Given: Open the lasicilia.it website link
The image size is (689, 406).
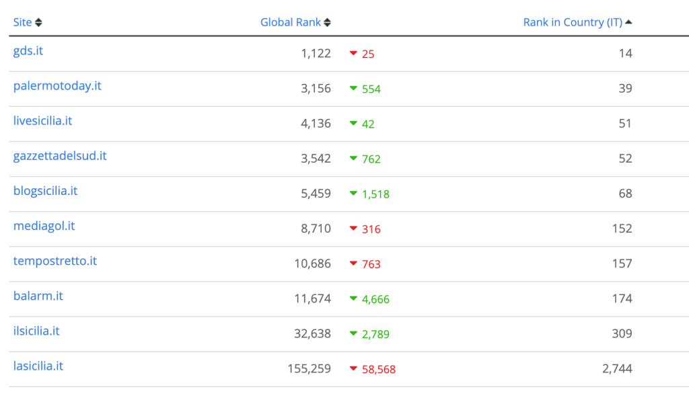Looking at the screenshot, I should tap(38, 366).
